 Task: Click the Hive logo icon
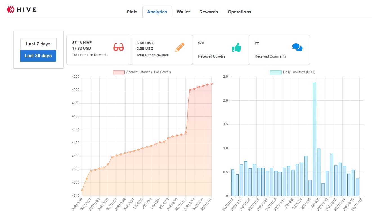11,10
